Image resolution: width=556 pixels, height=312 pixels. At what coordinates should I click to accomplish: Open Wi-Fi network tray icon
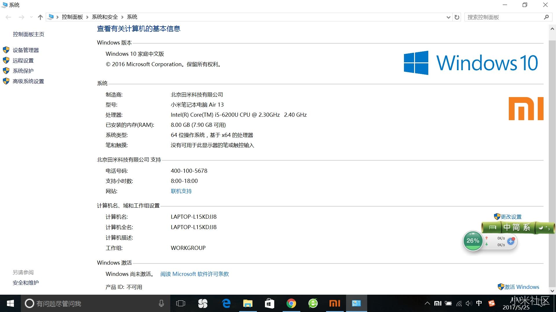[x=459, y=303]
